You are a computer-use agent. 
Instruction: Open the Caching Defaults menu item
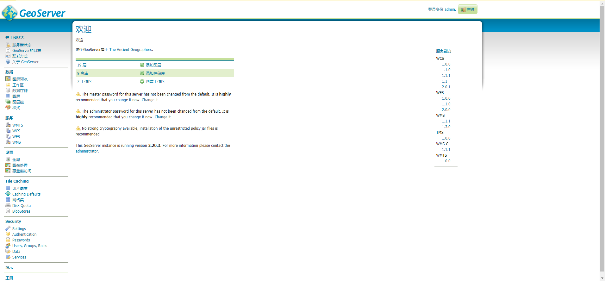click(26, 194)
